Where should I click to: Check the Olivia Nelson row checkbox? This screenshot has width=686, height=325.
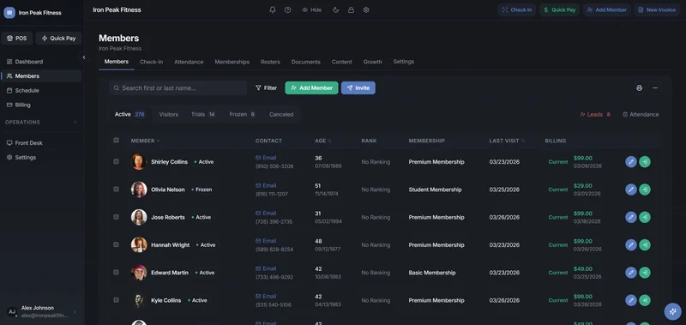coord(116,189)
